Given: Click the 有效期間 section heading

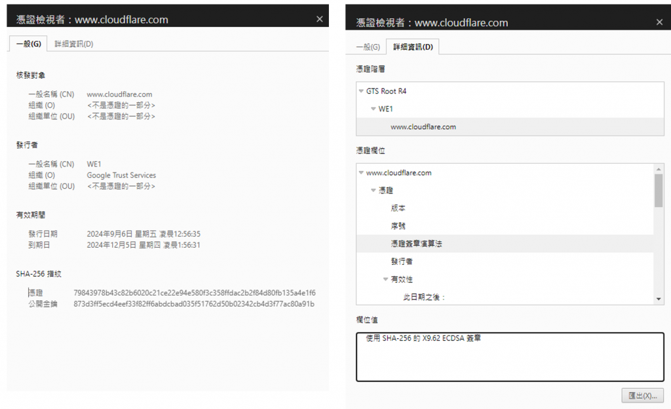Looking at the screenshot, I should (31, 215).
